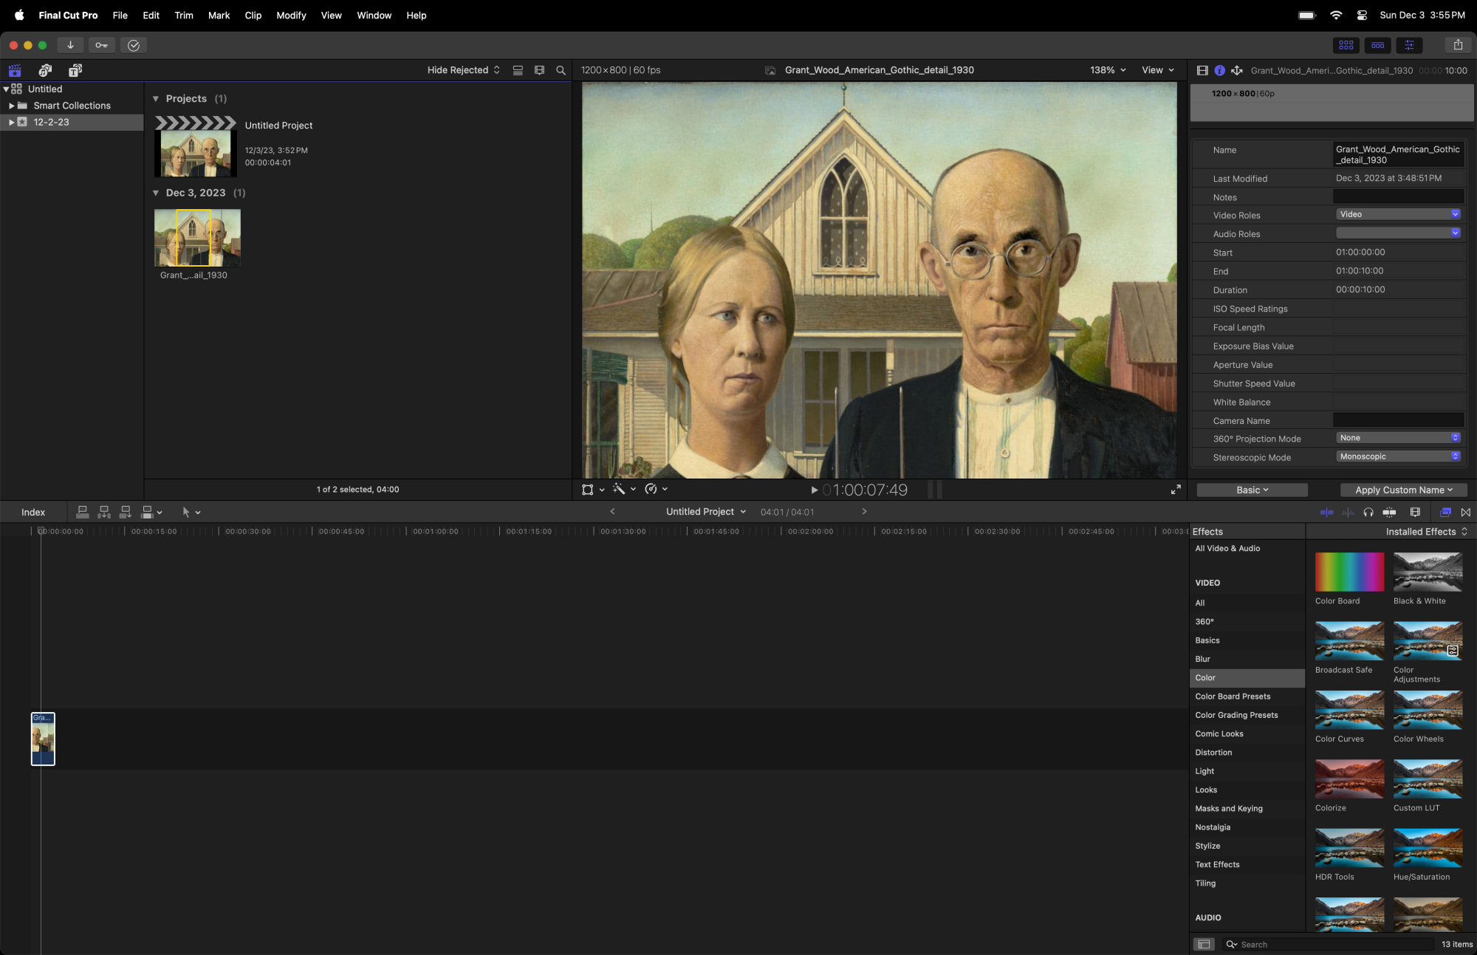Toggle the Browser panel visibility button
This screenshot has height=955, width=1477.
tap(1346, 45)
